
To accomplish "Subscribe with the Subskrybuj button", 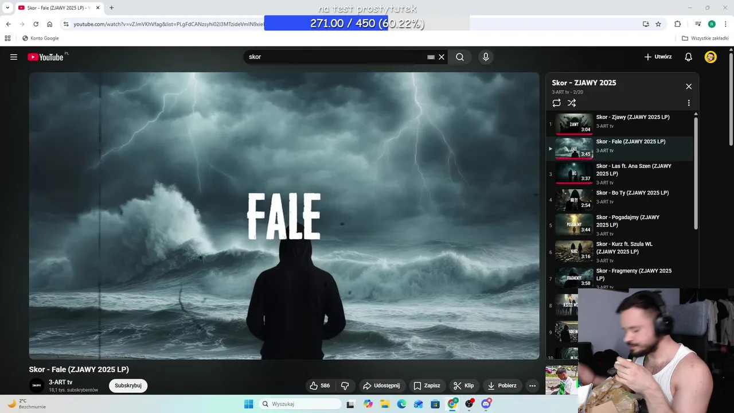I will point(128,385).
